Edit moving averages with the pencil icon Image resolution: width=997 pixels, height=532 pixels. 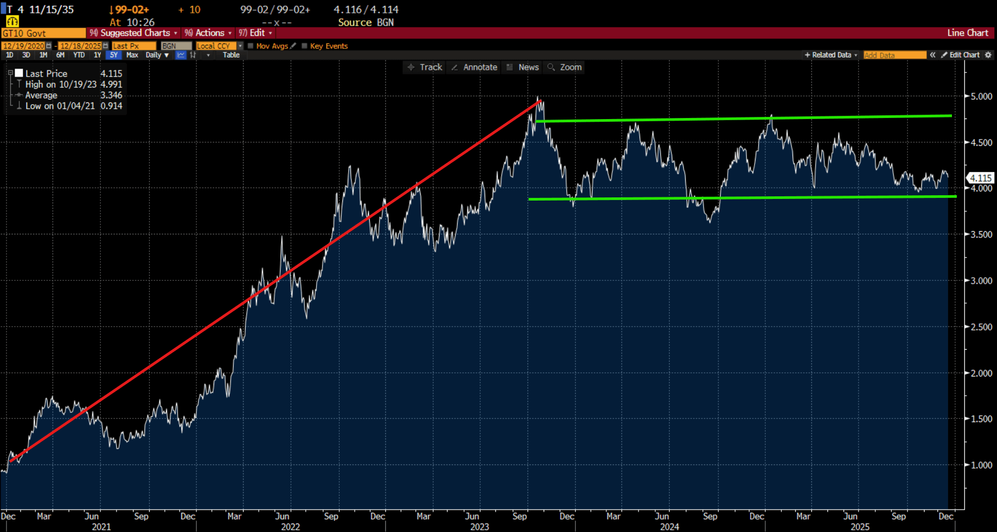[293, 46]
